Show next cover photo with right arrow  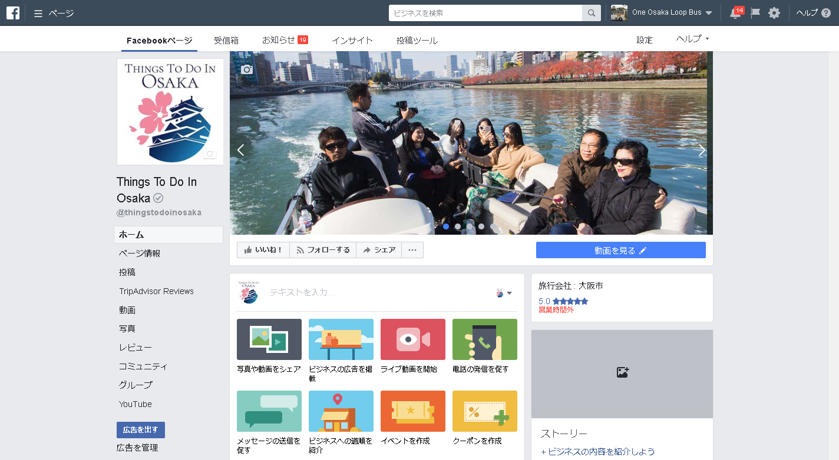pos(701,150)
